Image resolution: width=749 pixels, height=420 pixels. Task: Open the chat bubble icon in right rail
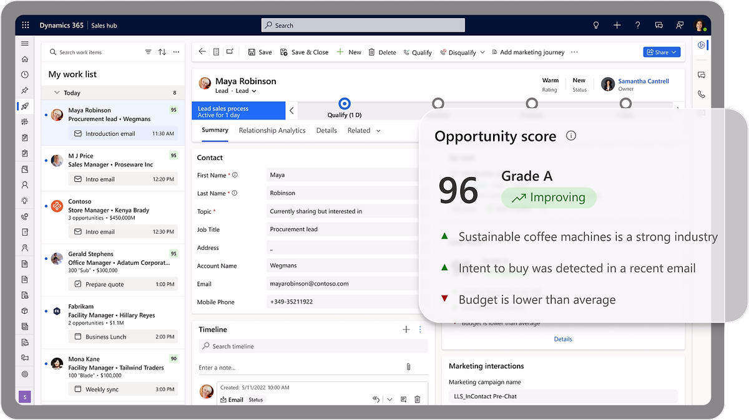pos(702,75)
